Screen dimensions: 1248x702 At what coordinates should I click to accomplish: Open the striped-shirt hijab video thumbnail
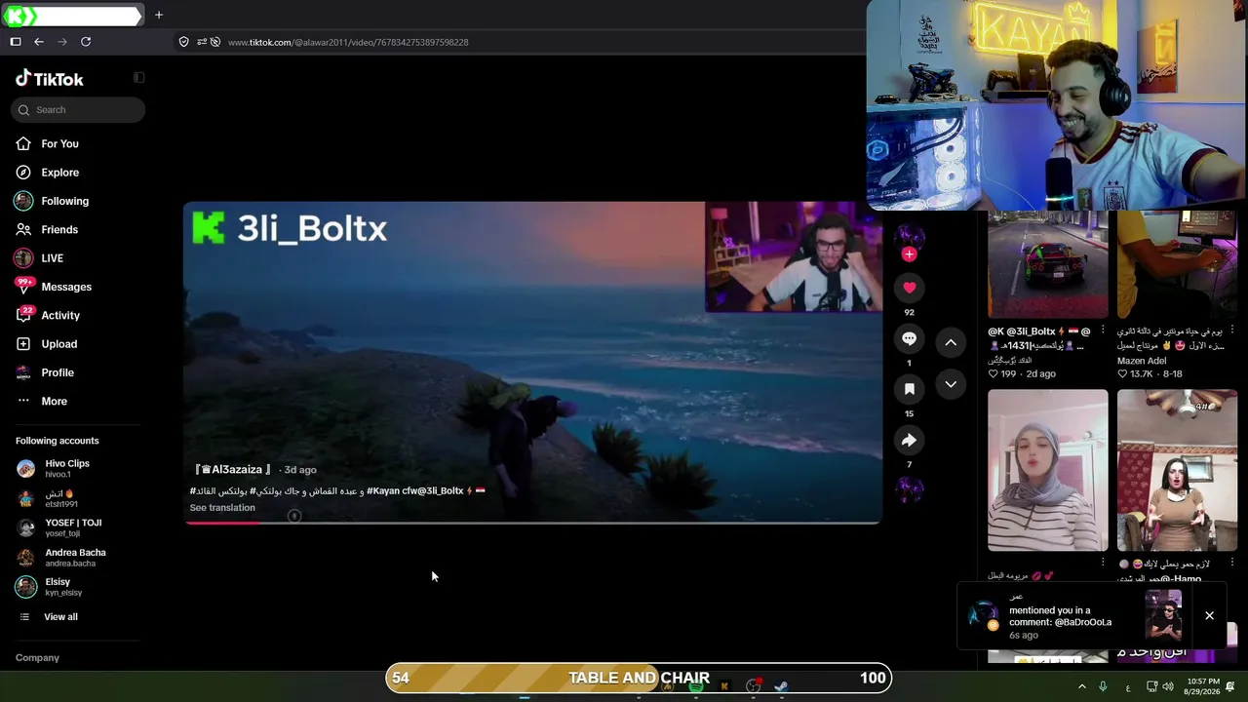click(1048, 471)
